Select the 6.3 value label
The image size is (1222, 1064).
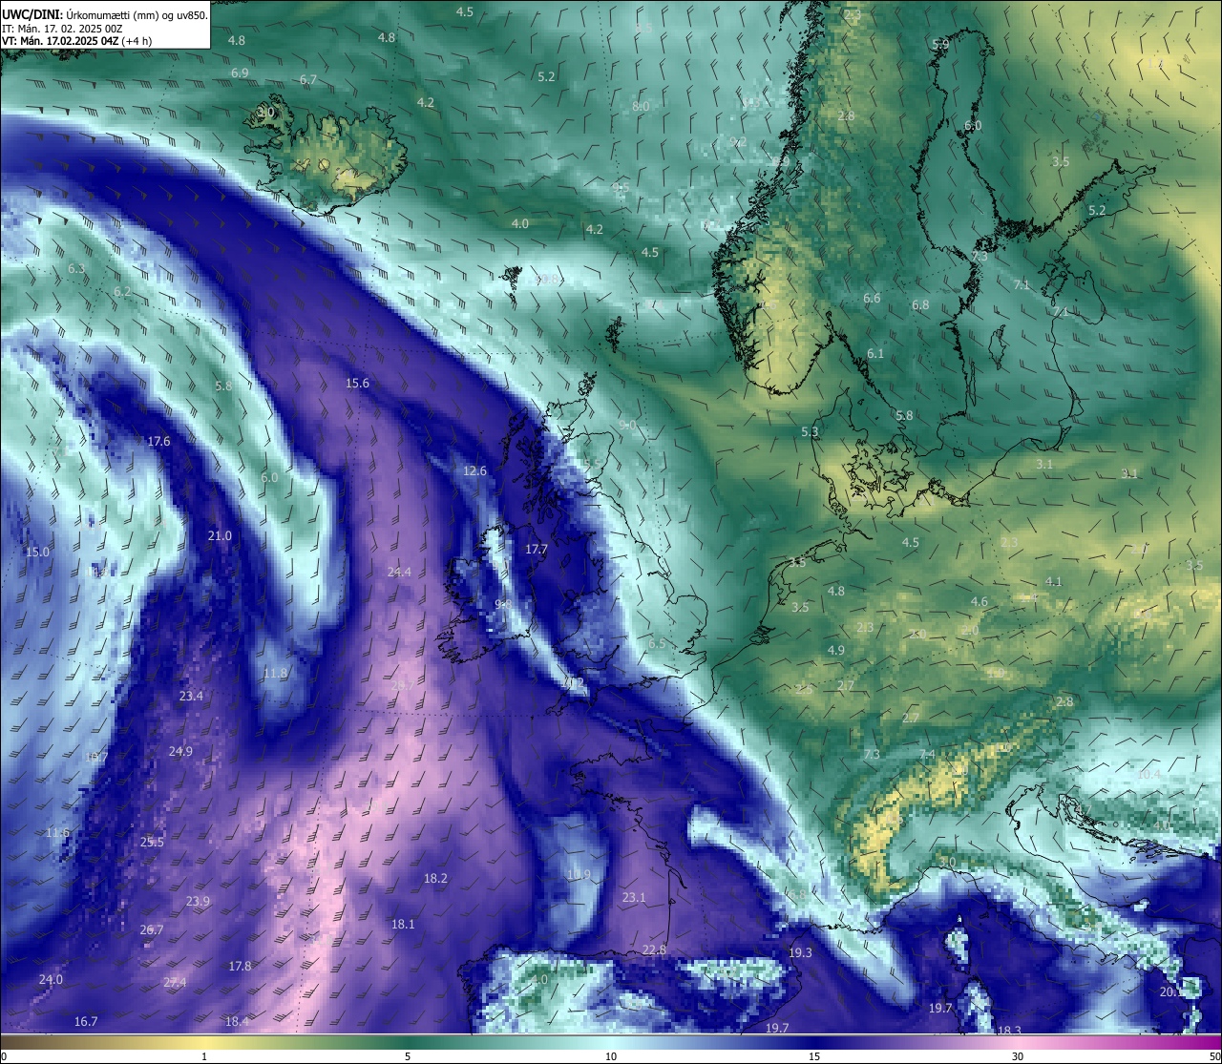(76, 269)
